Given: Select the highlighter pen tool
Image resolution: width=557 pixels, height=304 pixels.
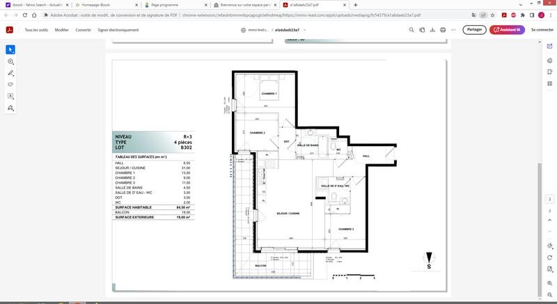Looking at the screenshot, I should pyautogui.click(x=10, y=73).
